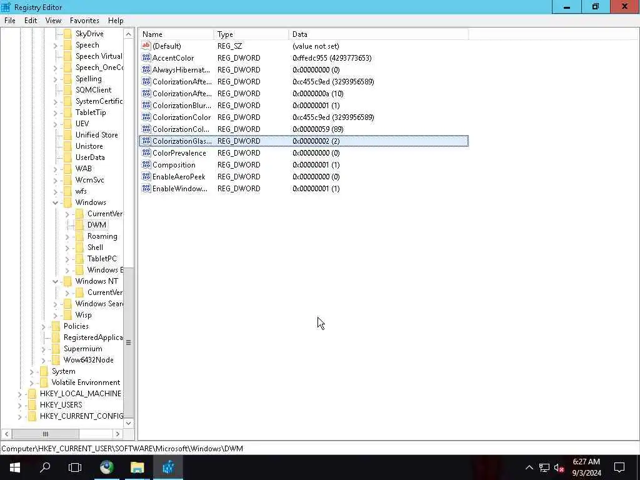Click the EnableAeroPeek value icon
The image size is (640, 480).
coord(146,177)
